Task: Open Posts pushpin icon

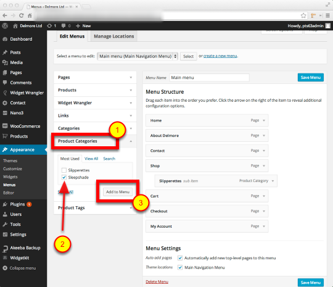Action: click(5, 52)
